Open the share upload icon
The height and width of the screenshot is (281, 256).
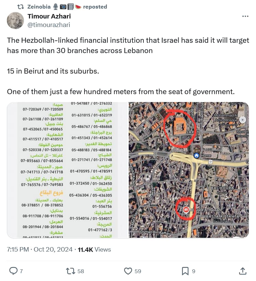click(243, 271)
